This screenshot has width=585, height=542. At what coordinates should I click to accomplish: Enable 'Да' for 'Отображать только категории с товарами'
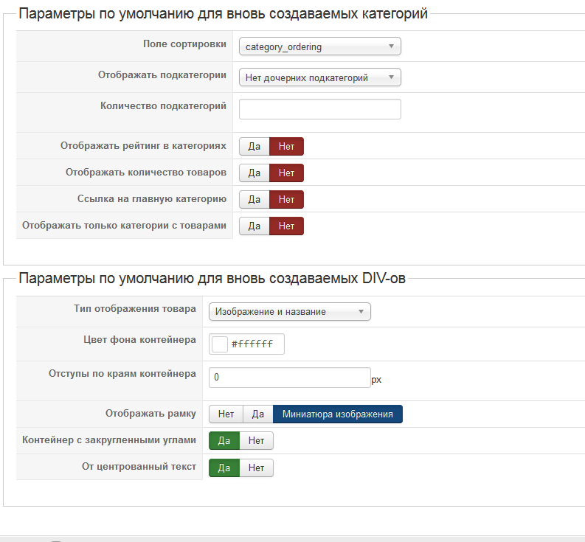(255, 226)
